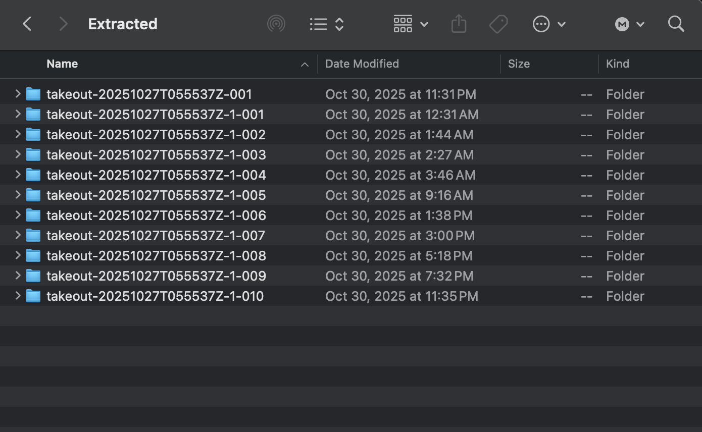This screenshot has height=432, width=702.
Task: Select folder takeout-20251027T055537Z-1-002
Action: coord(156,135)
